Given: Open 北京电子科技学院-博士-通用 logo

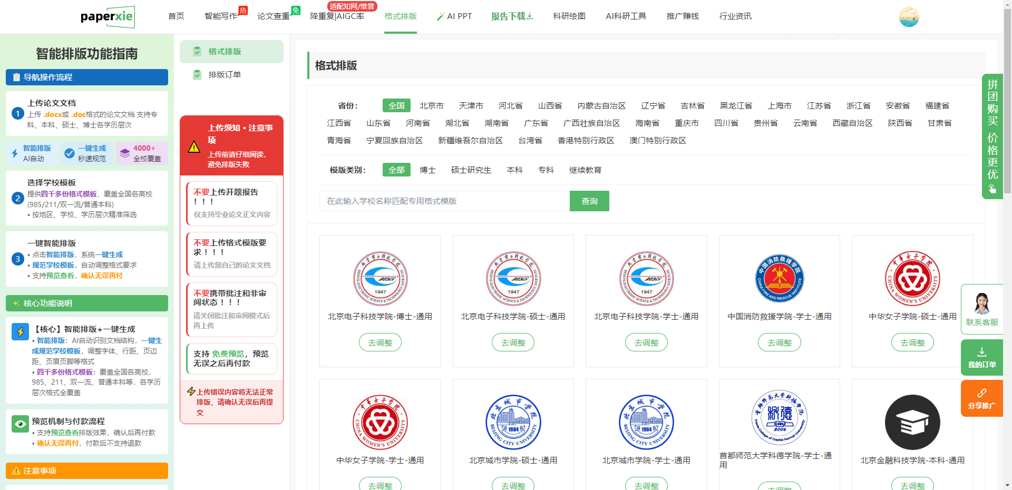Looking at the screenshot, I should [x=380, y=278].
